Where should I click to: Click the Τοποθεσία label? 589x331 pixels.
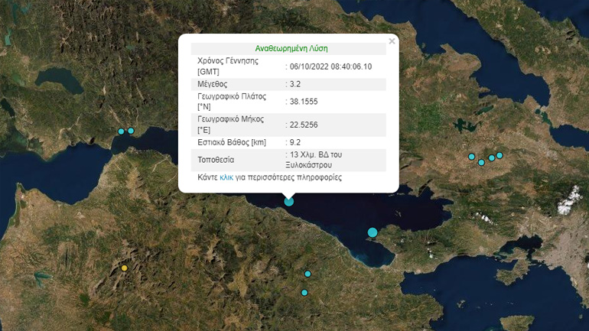[x=216, y=160]
